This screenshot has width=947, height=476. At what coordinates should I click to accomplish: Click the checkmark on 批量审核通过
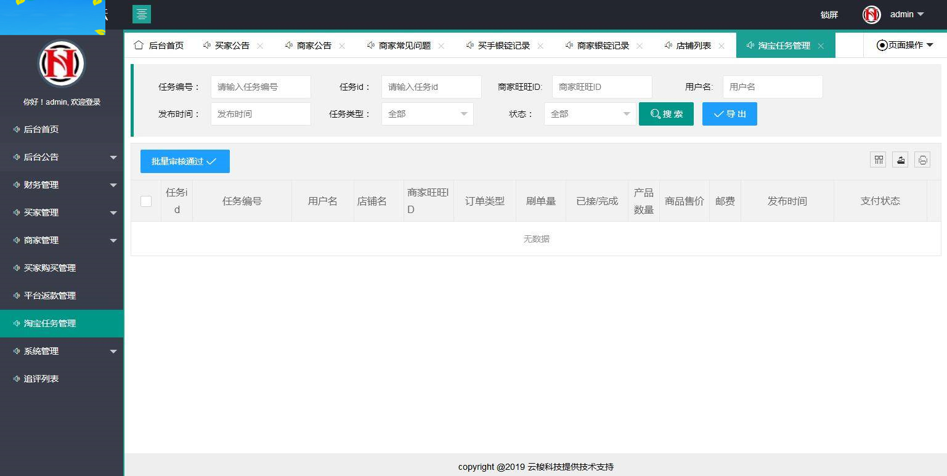click(x=211, y=161)
